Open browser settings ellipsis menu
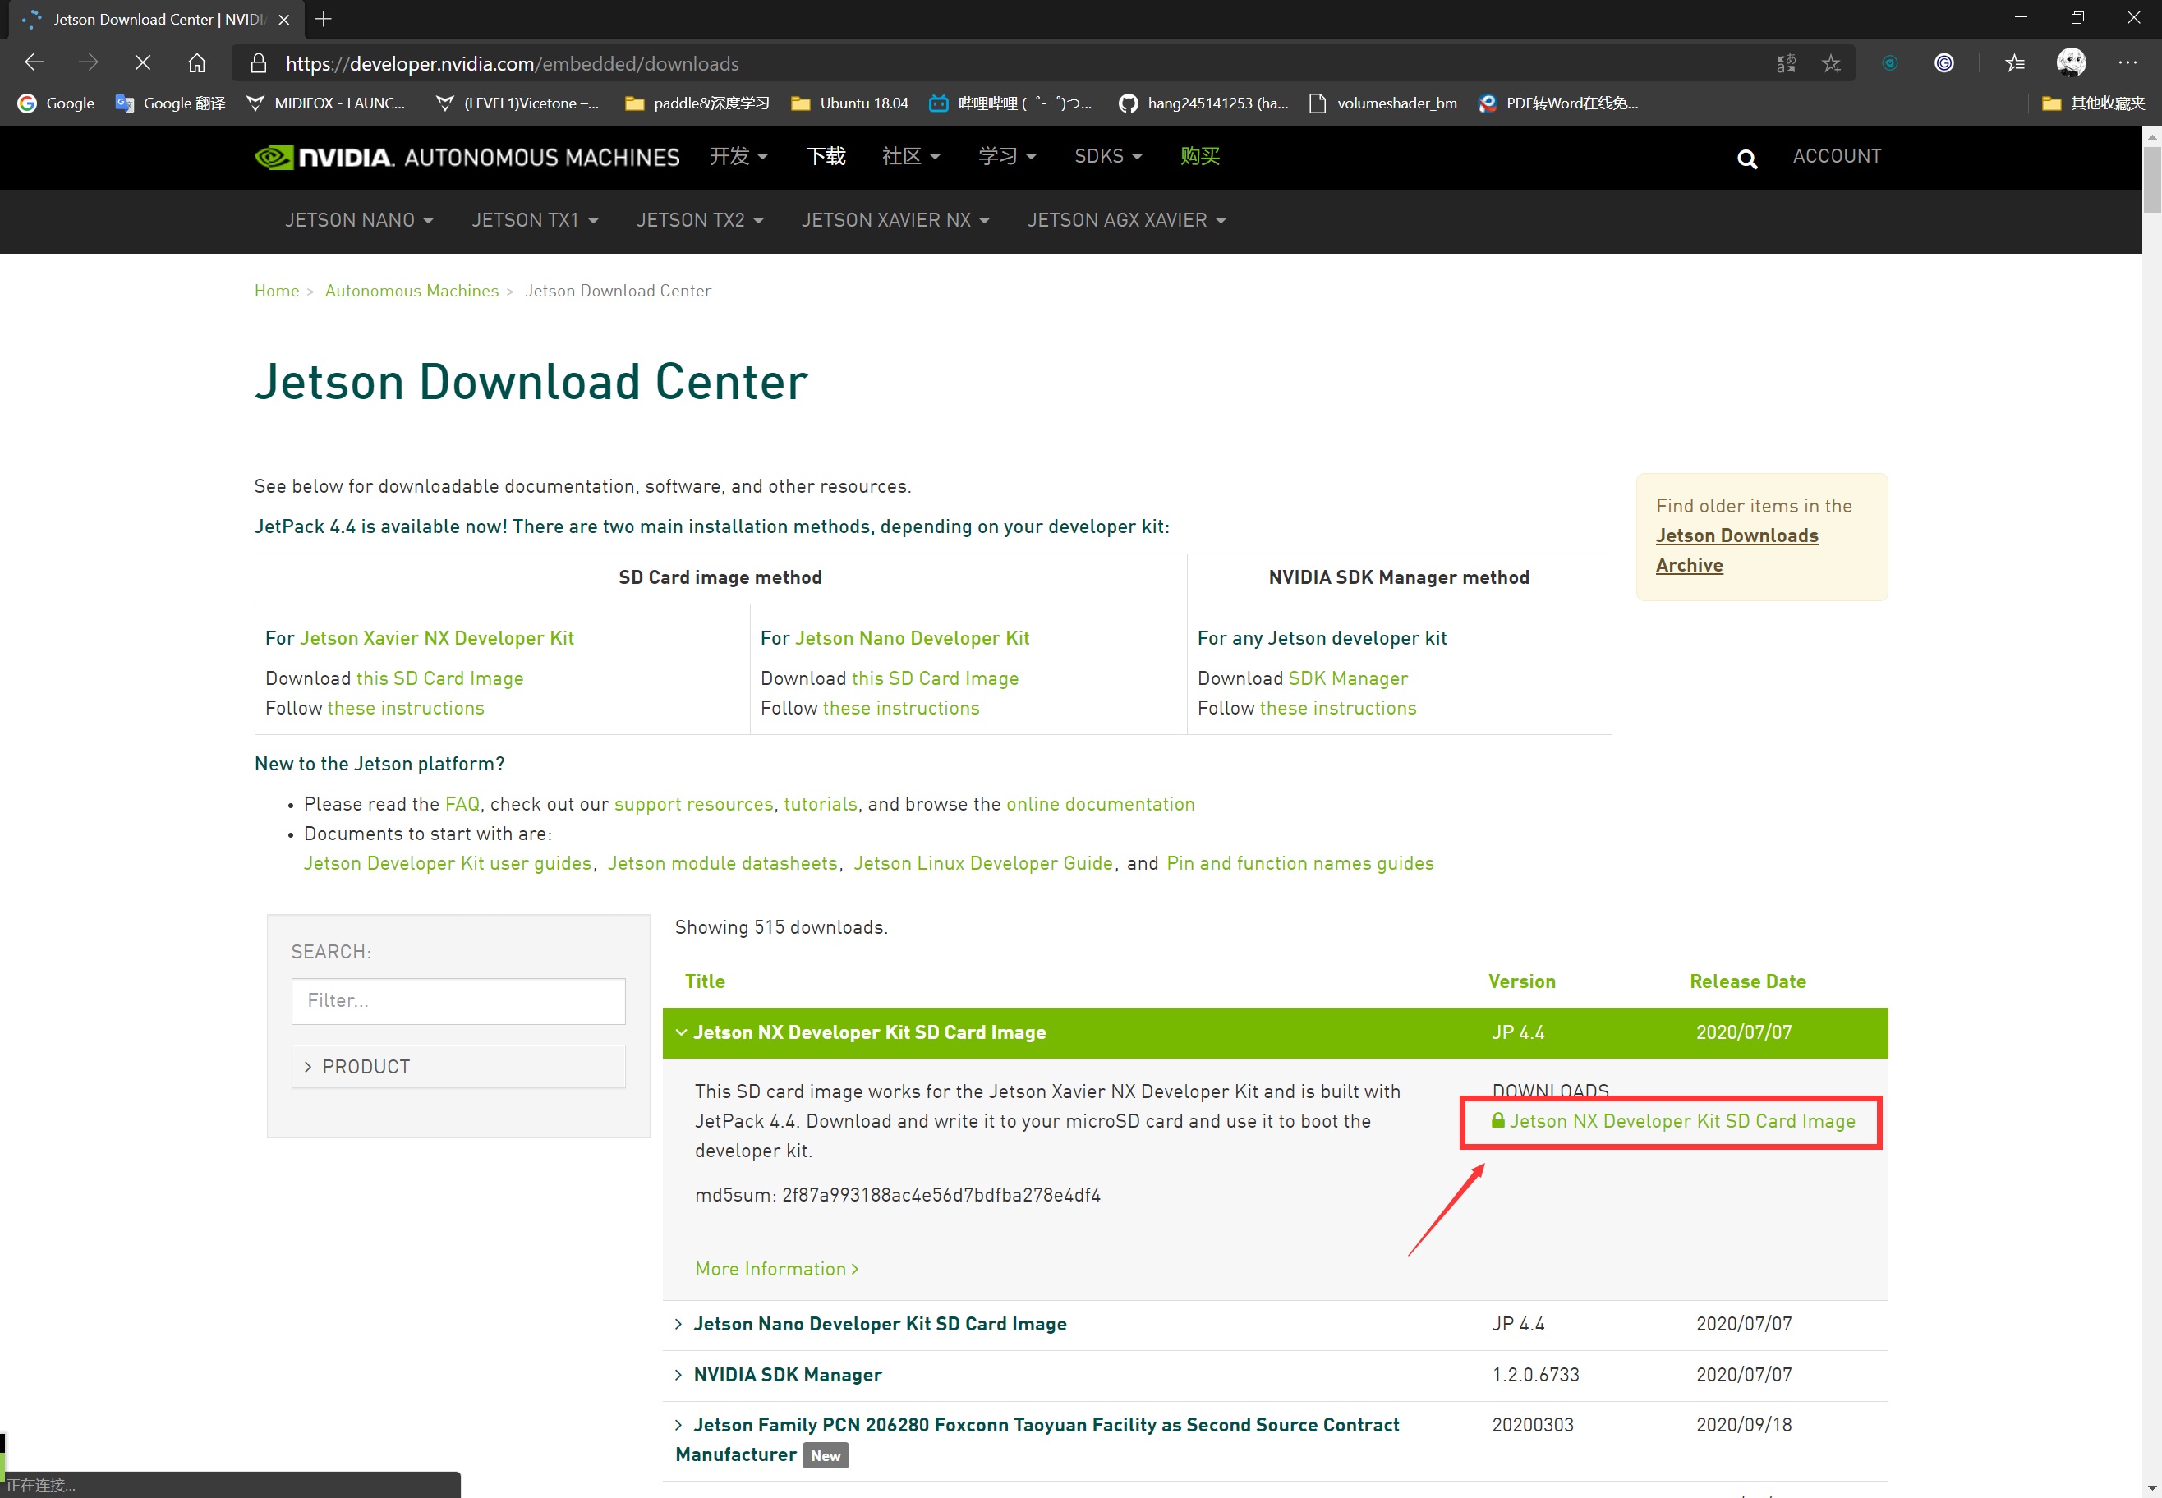Viewport: 2162px width, 1498px height. click(x=2127, y=63)
